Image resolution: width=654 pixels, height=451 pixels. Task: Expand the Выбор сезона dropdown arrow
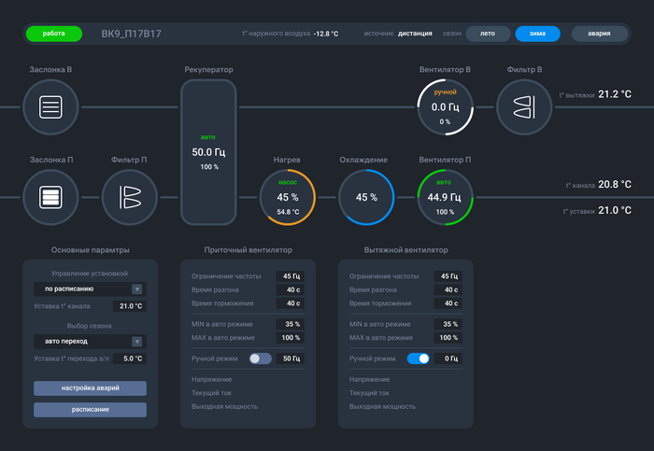pyautogui.click(x=136, y=342)
